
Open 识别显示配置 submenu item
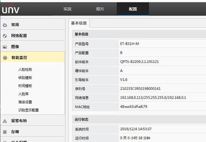[x=29, y=110]
